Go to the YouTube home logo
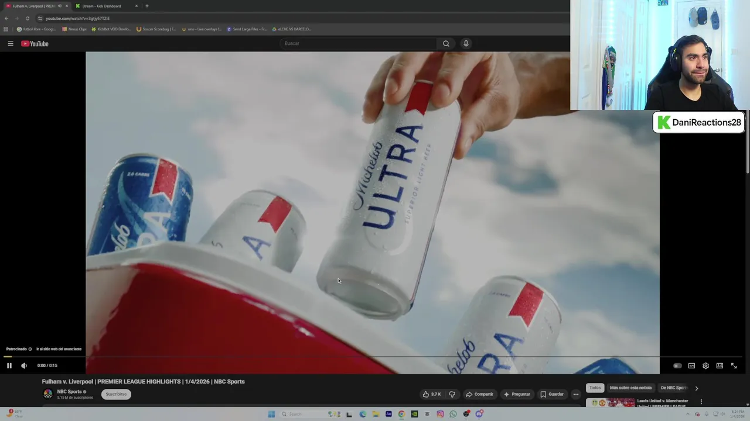 [x=35, y=43]
